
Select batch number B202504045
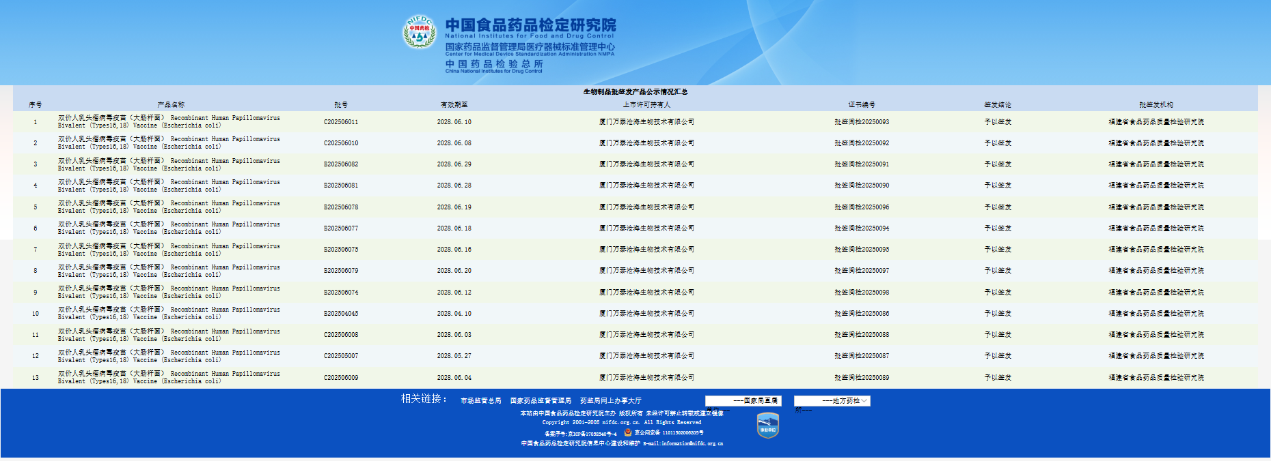(x=341, y=314)
